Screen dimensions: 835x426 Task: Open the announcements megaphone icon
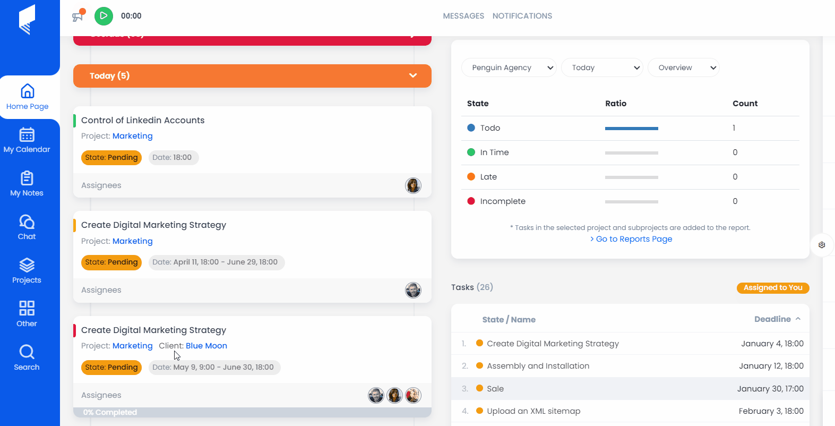pyautogui.click(x=78, y=16)
